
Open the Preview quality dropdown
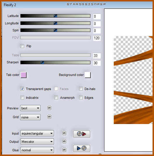(30, 108)
